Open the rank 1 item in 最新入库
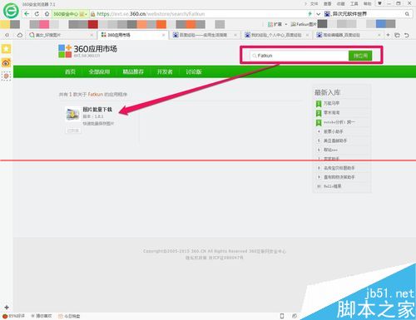This screenshot has width=416, height=320. (x=331, y=103)
